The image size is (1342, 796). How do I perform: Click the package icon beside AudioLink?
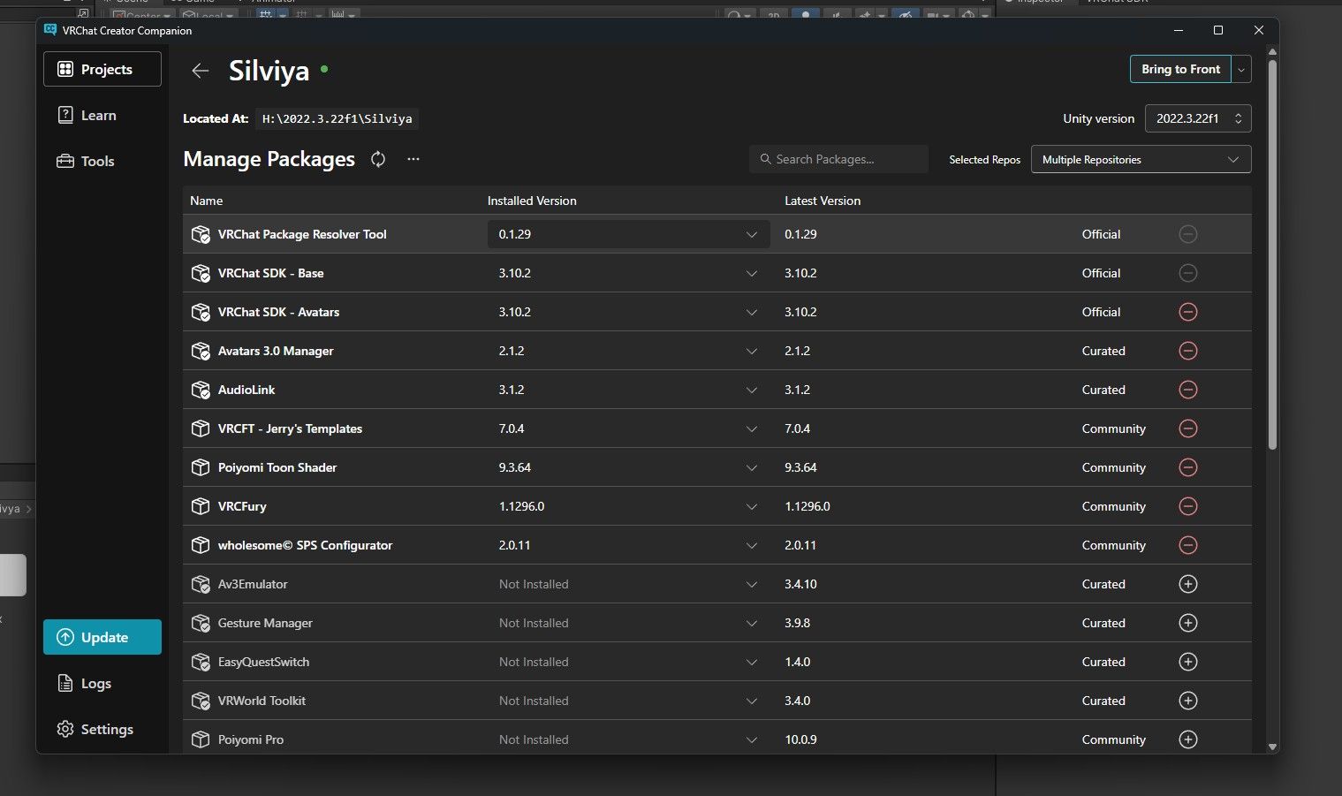click(x=201, y=390)
